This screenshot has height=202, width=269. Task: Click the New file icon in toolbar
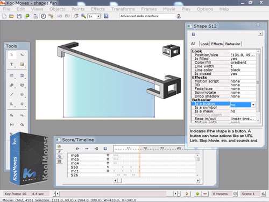(x=4, y=16)
